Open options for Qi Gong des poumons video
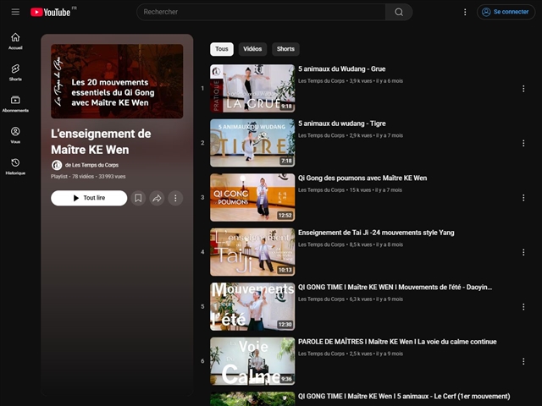Screen dimensions: 542x406 [523, 198]
